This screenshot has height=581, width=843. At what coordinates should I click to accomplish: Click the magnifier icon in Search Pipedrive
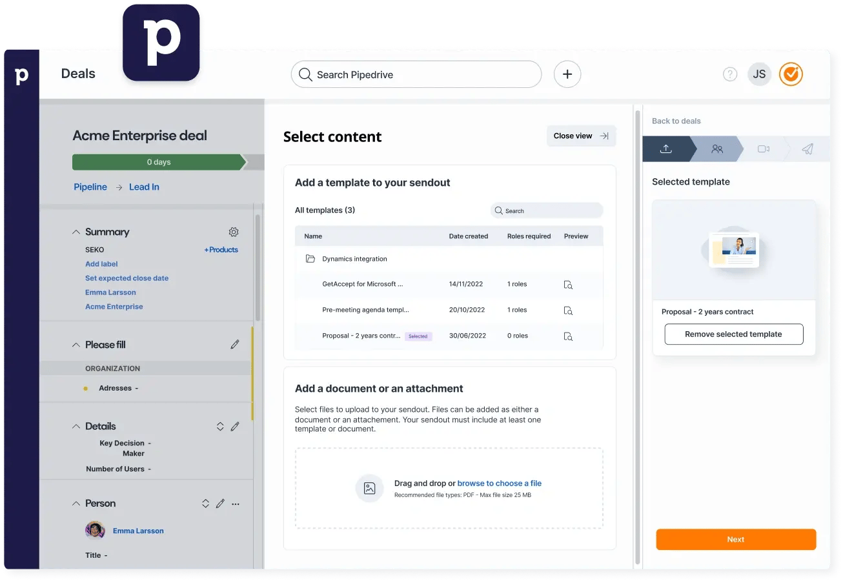[x=306, y=74]
